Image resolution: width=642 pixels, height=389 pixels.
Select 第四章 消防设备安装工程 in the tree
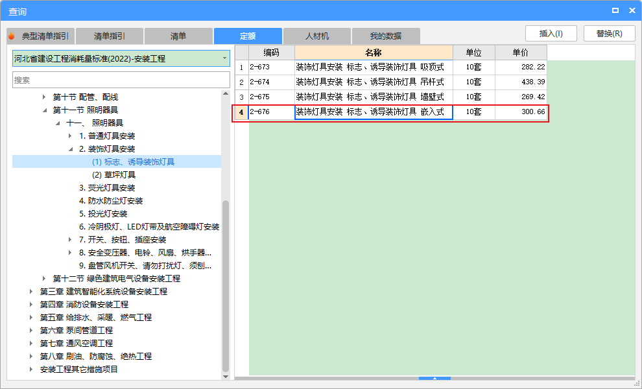coord(84,304)
